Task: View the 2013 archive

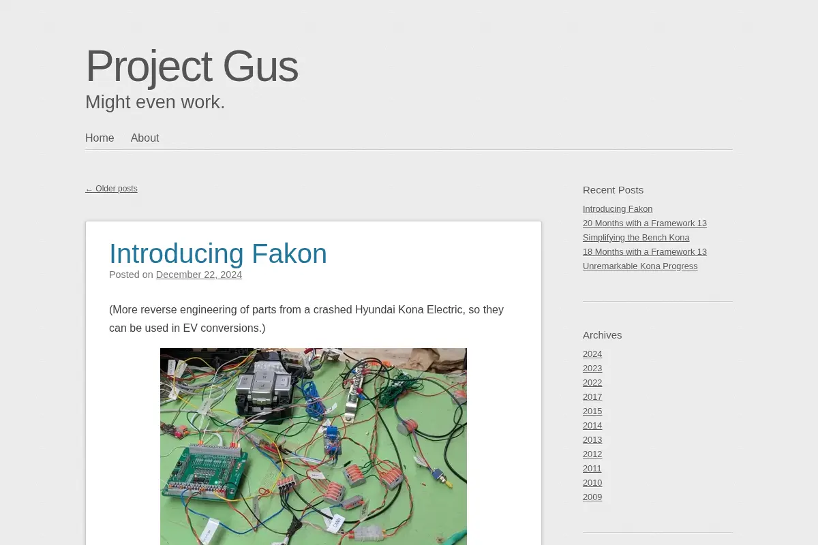Action: [x=592, y=439]
